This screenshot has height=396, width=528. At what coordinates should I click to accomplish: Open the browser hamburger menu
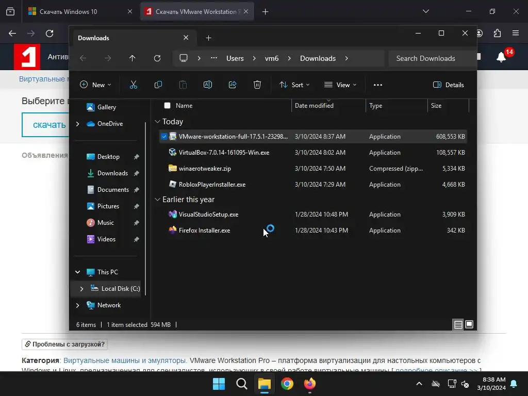[516, 33]
